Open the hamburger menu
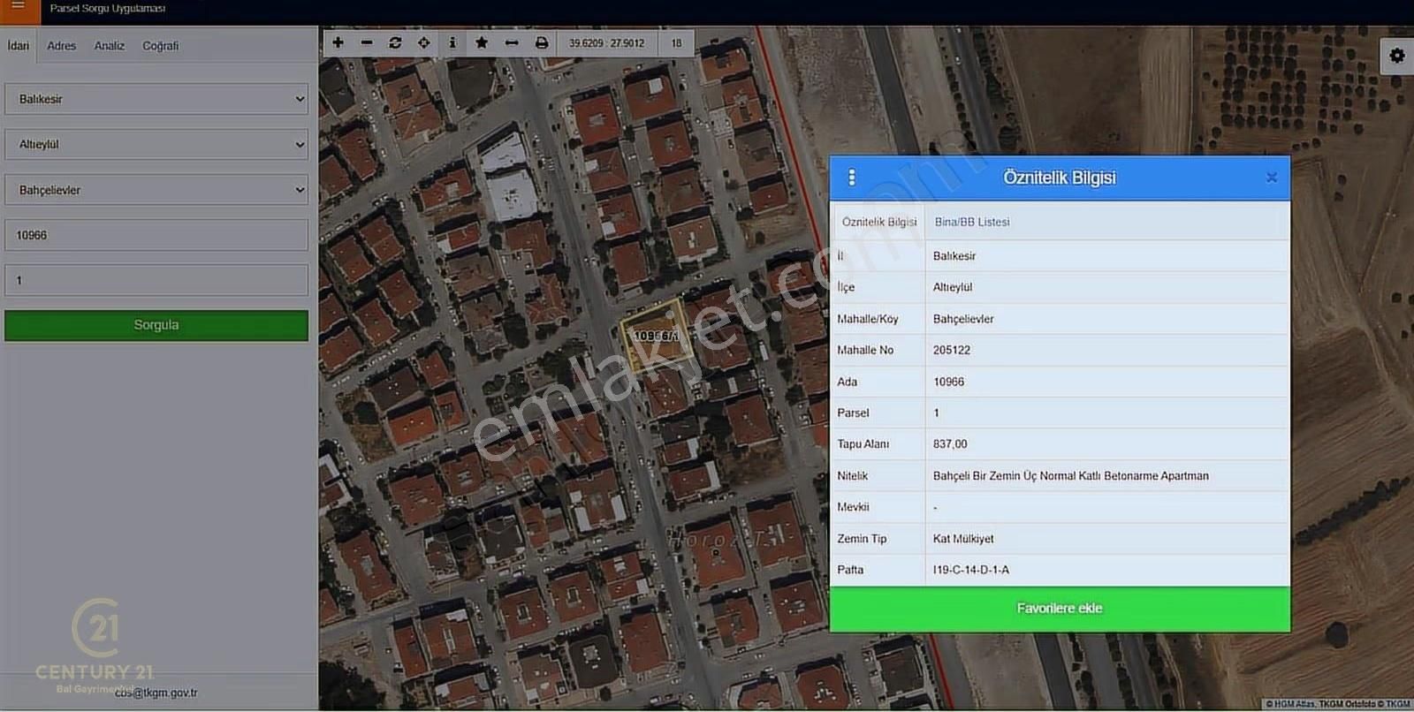This screenshot has height=712, width=1414. pos(18,7)
